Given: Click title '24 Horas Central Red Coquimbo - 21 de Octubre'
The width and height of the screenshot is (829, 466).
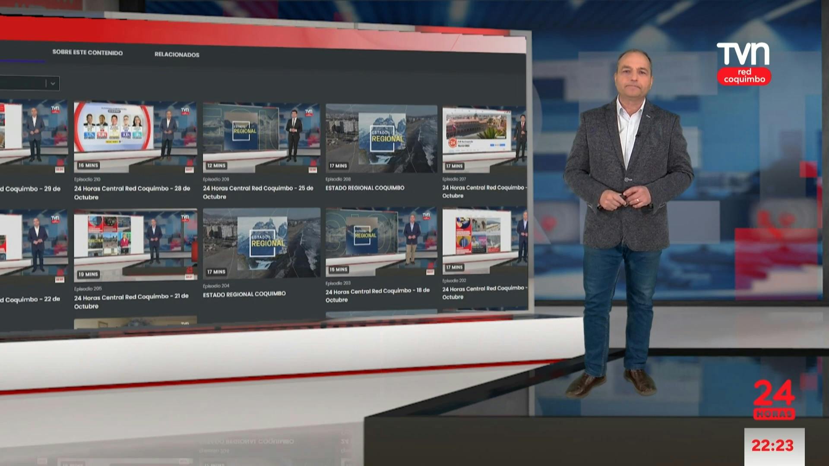Looking at the screenshot, I should tap(131, 301).
